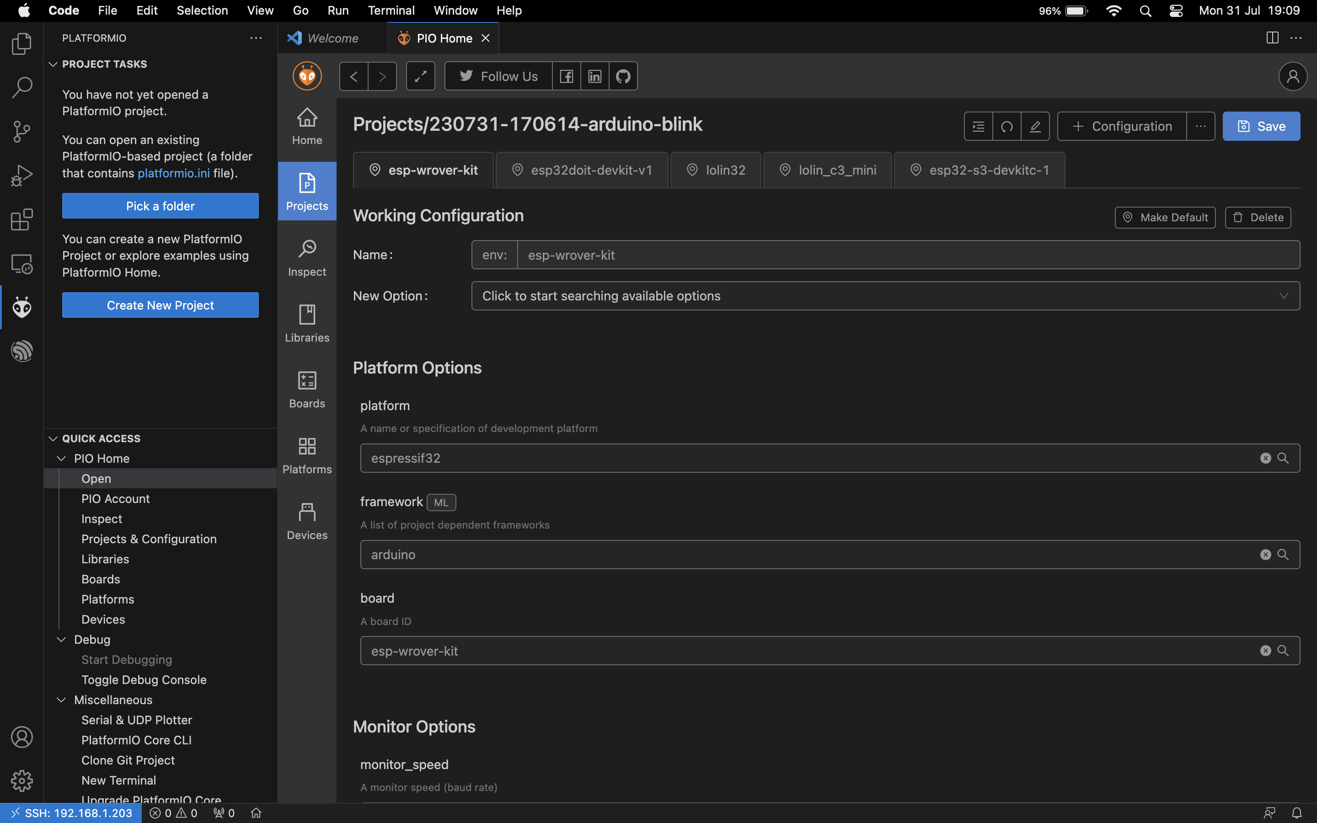The width and height of the screenshot is (1317, 823).
Task: Open the Run and Debug view
Action: [22, 175]
